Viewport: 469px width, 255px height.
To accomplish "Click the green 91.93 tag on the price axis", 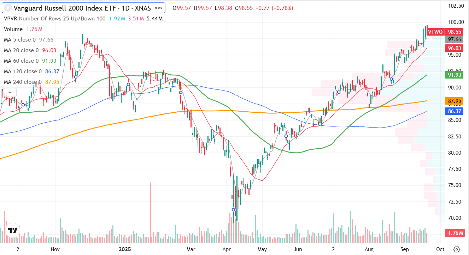I will (x=454, y=75).
